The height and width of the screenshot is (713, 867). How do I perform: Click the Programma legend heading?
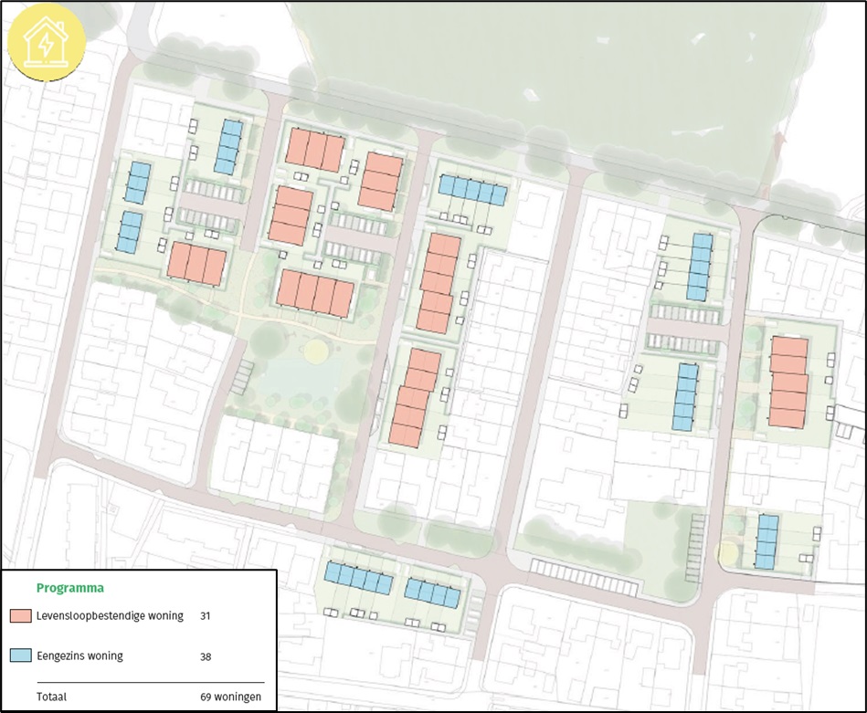coord(69,588)
